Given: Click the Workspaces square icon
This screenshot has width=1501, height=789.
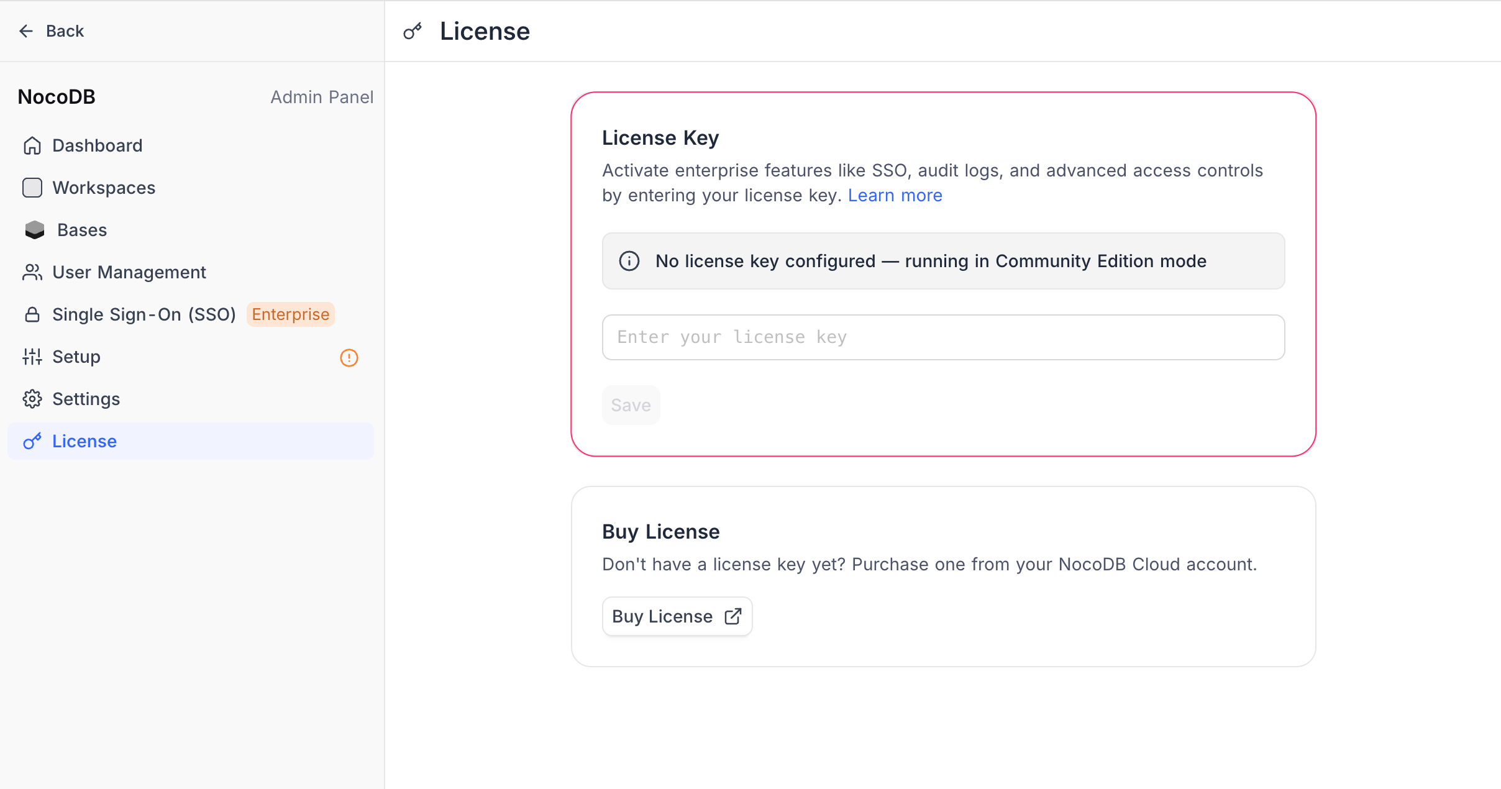Looking at the screenshot, I should 32,188.
